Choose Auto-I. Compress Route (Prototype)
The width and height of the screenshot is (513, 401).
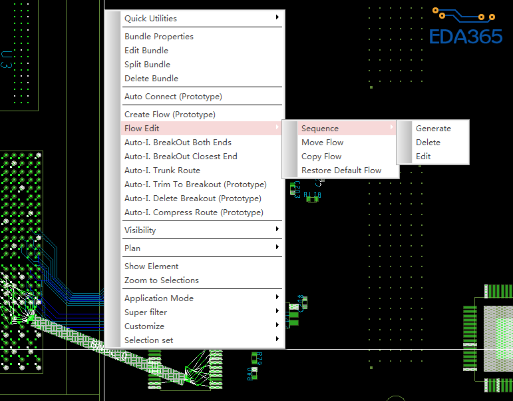(194, 212)
